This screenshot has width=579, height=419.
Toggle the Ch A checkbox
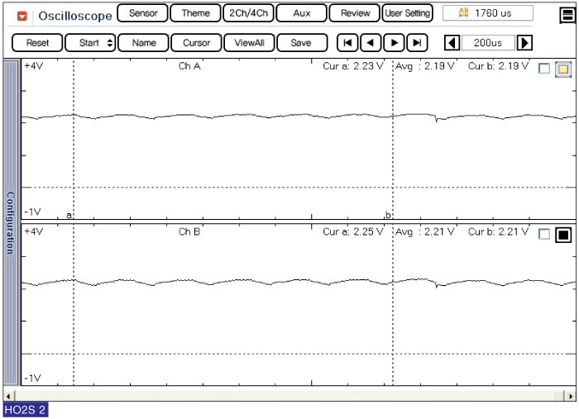[543, 69]
